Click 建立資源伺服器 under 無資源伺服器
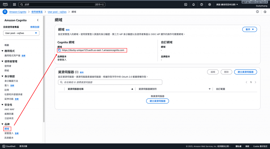This screenshot has width=270, height=149. [x=158, y=101]
